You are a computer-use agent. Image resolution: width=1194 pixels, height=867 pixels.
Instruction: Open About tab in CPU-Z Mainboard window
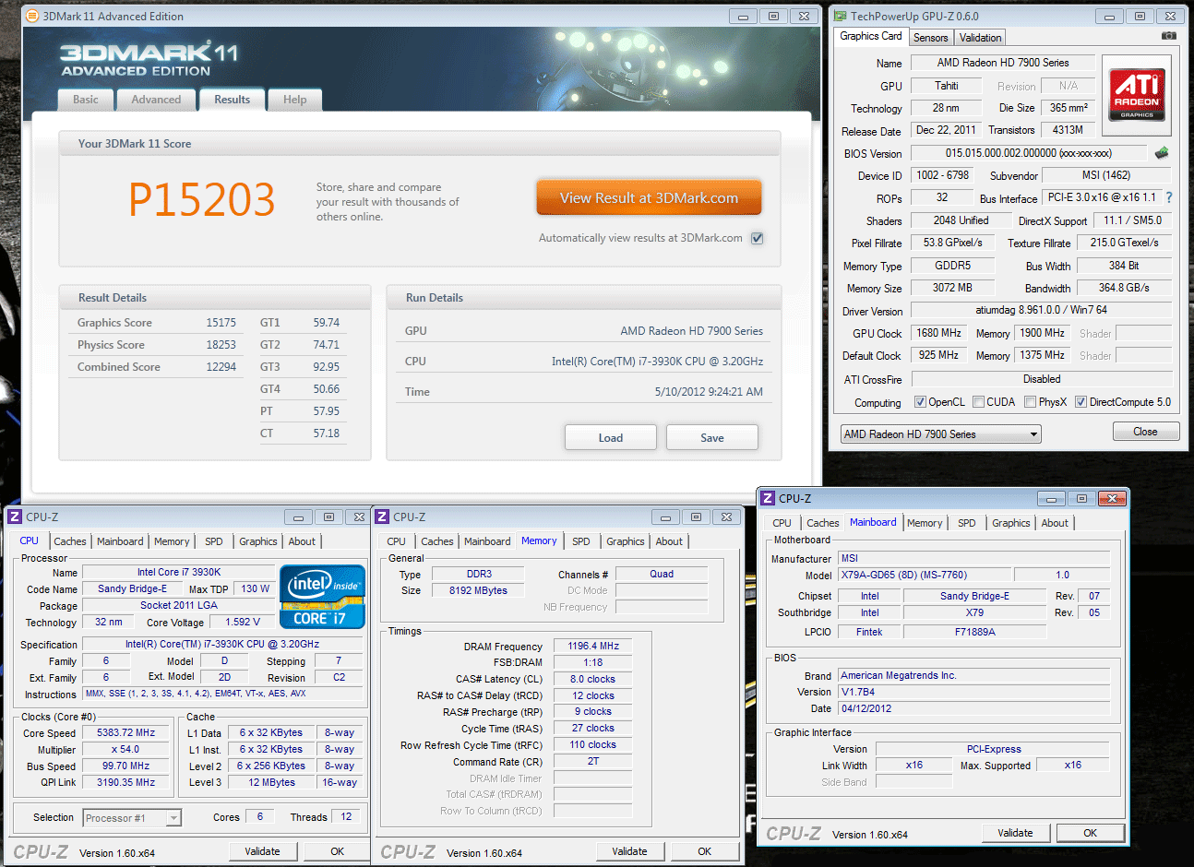(1055, 523)
